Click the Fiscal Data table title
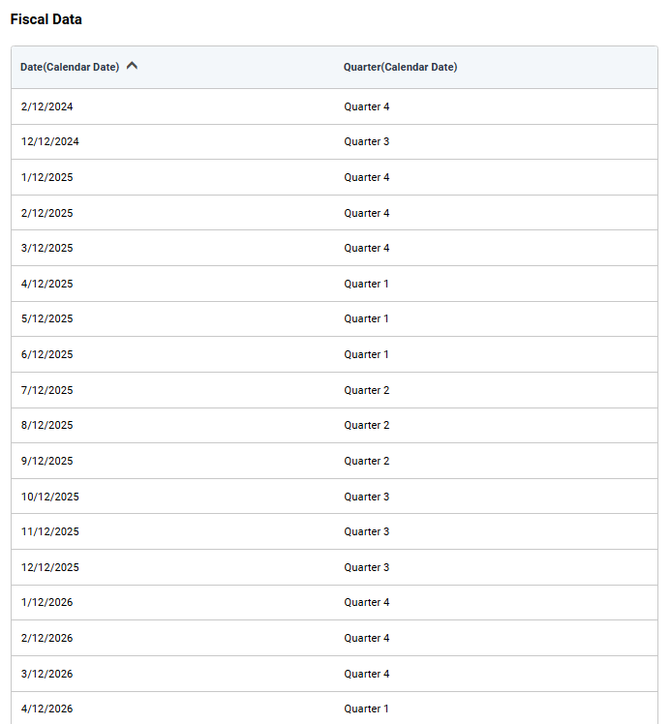This screenshot has height=724, width=671. tap(46, 19)
